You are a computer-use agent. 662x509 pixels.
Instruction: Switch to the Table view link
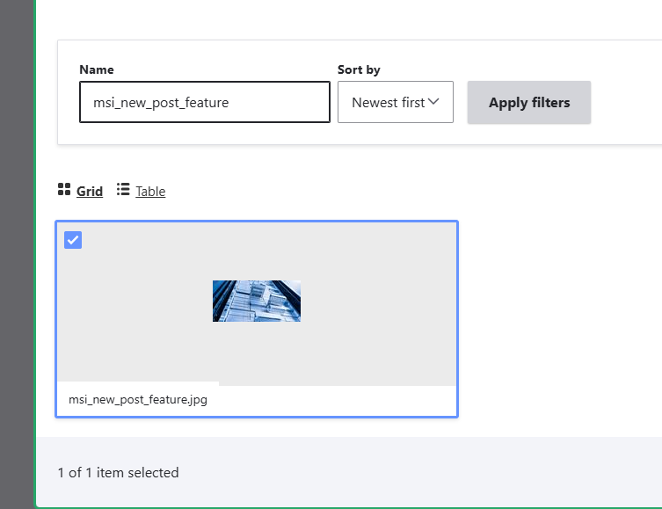coord(150,191)
